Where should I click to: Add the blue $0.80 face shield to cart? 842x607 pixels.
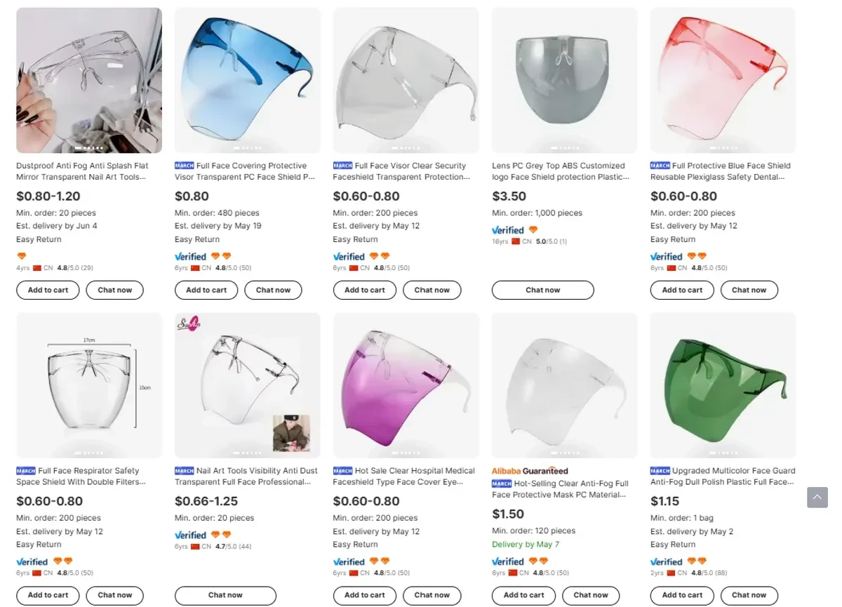pyautogui.click(x=206, y=290)
